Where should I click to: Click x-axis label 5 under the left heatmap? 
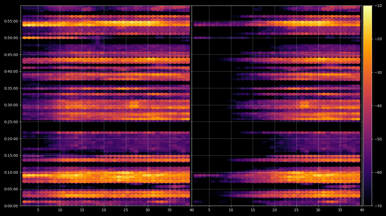38,210
